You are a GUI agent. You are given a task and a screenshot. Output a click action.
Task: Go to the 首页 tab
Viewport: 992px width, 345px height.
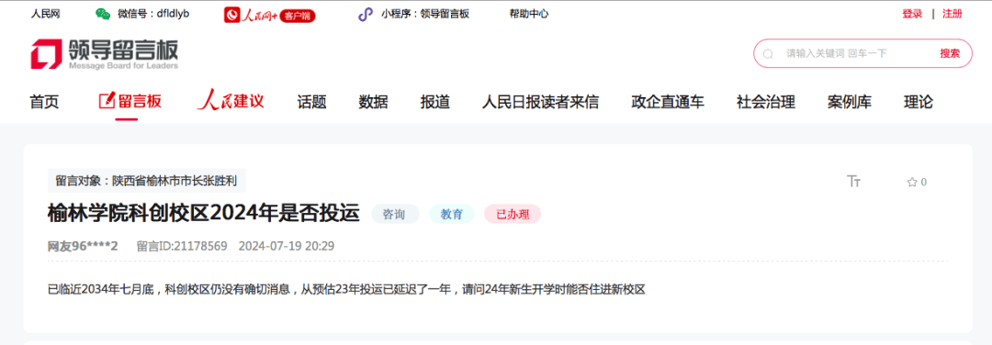[x=44, y=101]
